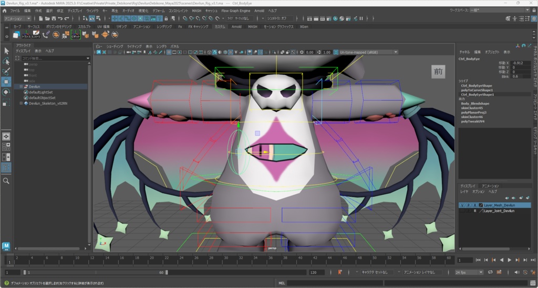Expand Devilun_Skeleton_v02RN in the outliner

coord(21,103)
